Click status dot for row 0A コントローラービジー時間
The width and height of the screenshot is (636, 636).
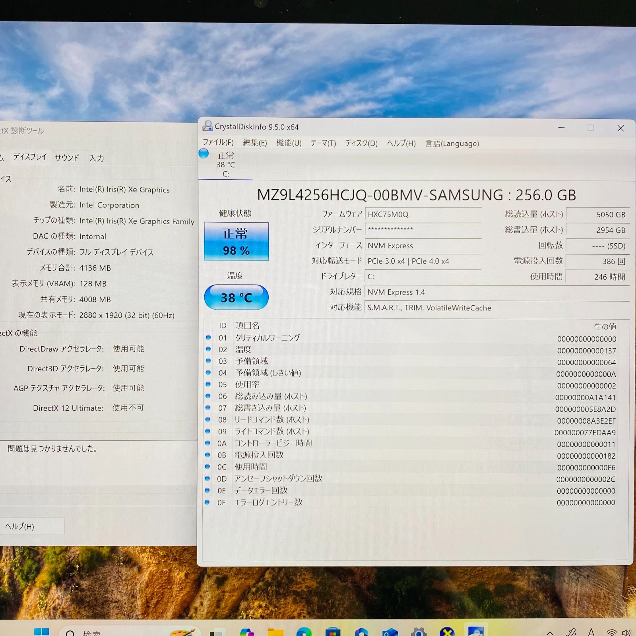coord(207,443)
